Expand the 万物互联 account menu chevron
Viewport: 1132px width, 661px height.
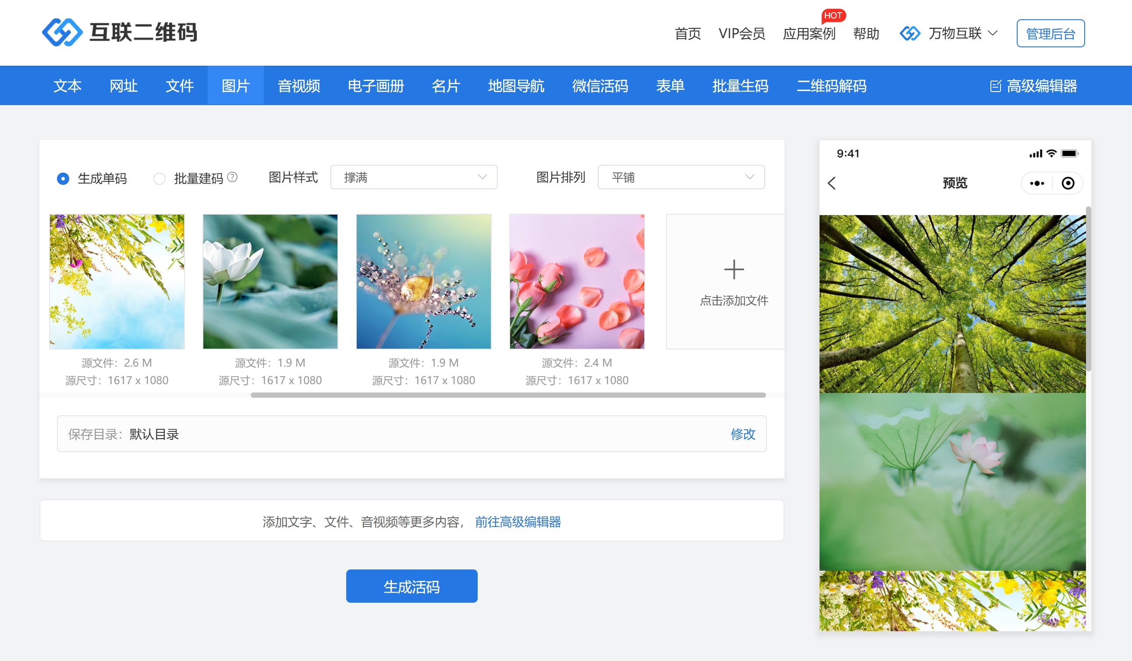993,33
